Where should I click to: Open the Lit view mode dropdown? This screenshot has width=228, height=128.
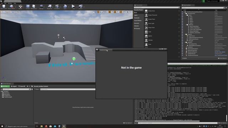(14, 12)
